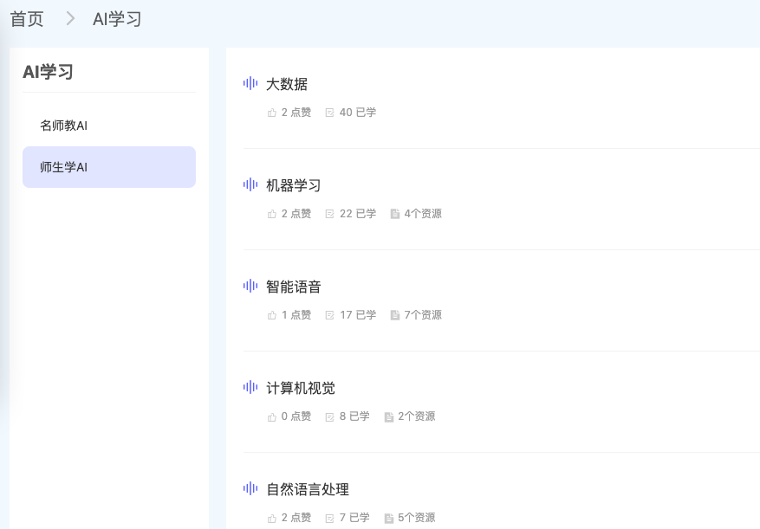Open the 机器学习 course

point(293,185)
